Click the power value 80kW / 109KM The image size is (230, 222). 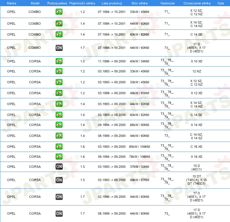coord(139,147)
